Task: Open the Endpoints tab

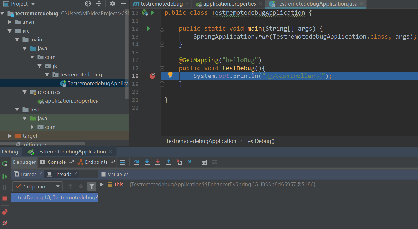Action: coord(96,162)
